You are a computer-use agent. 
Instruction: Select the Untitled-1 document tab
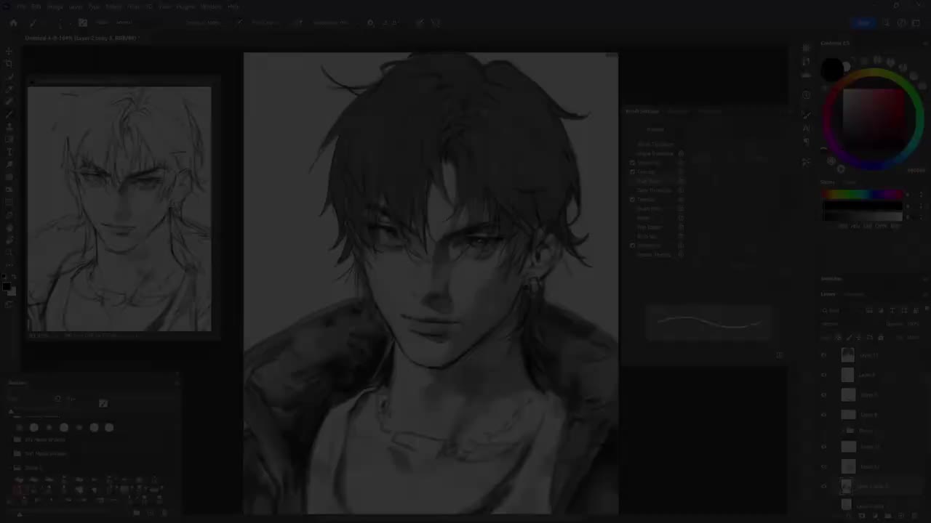click(x=81, y=38)
